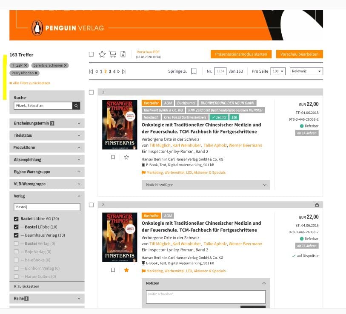Click the bookmark icon beside 'Springe zu'
Screen dimensions: 346x314
[x=194, y=71]
